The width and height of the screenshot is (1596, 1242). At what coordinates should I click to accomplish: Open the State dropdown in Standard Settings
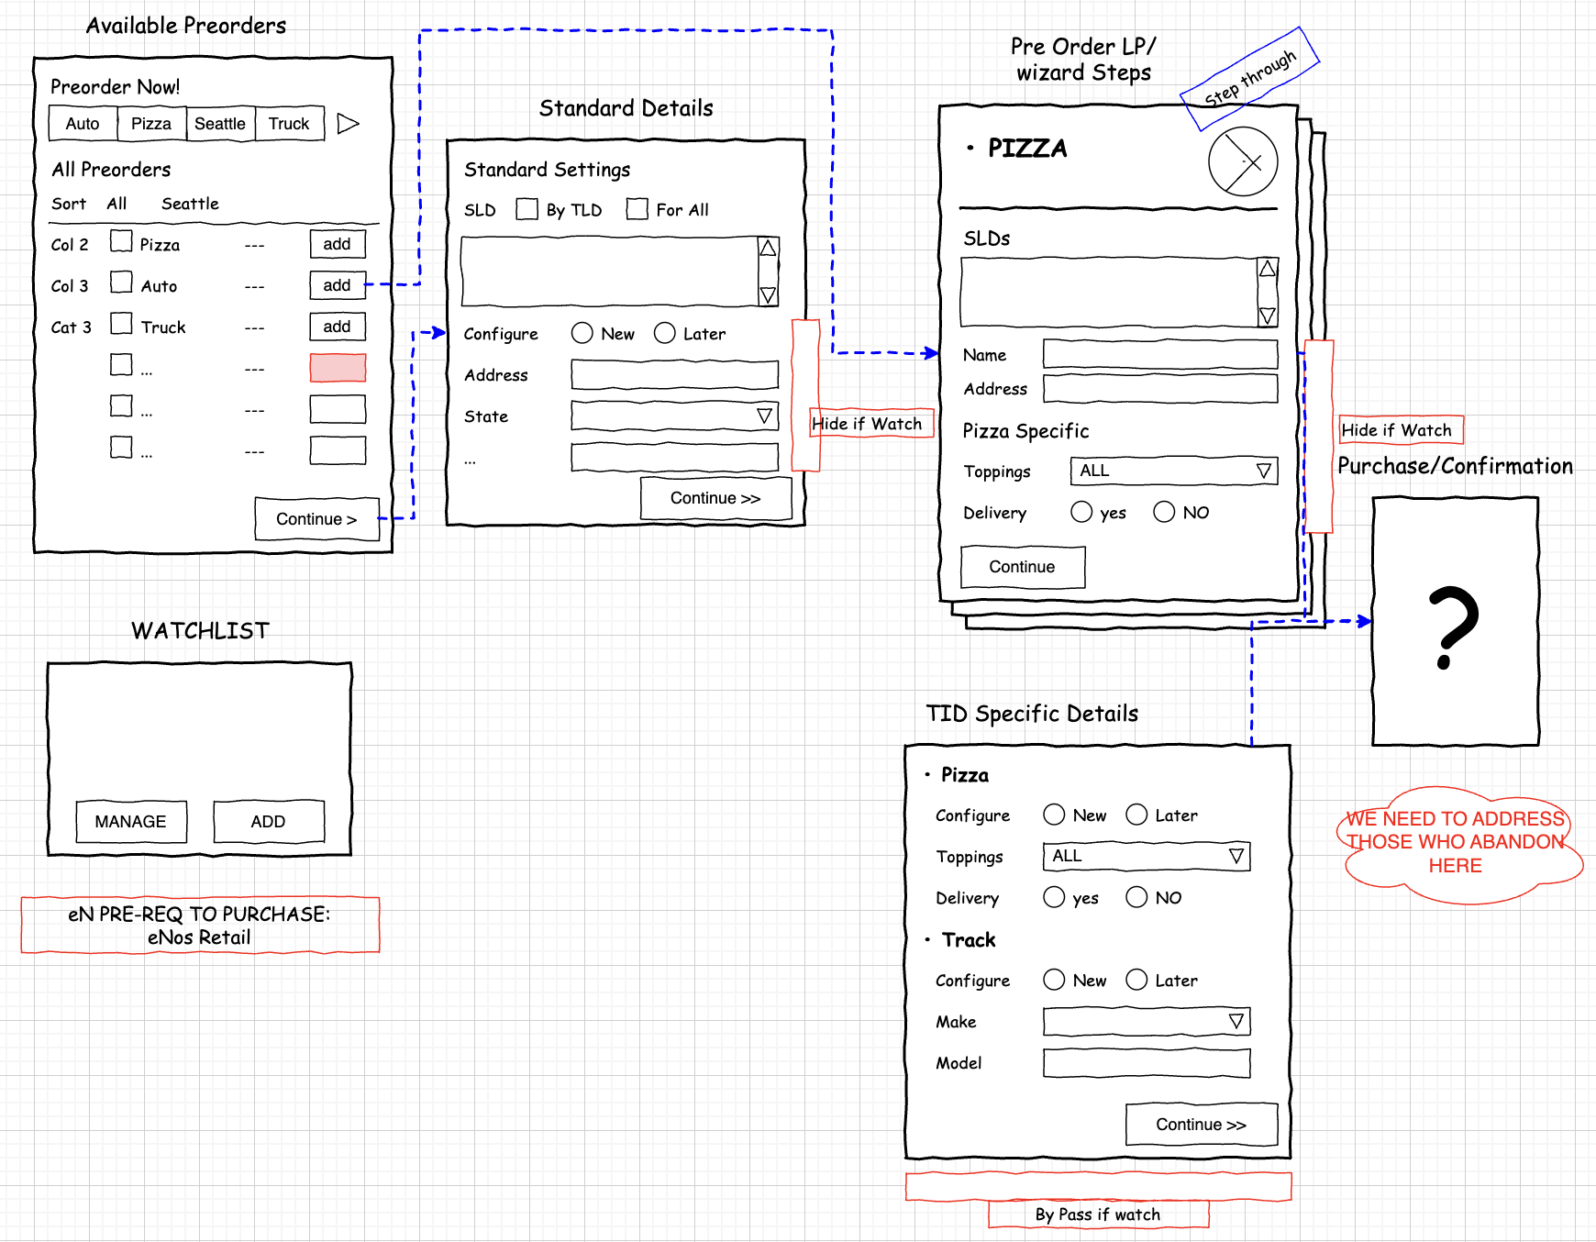[764, 416]
